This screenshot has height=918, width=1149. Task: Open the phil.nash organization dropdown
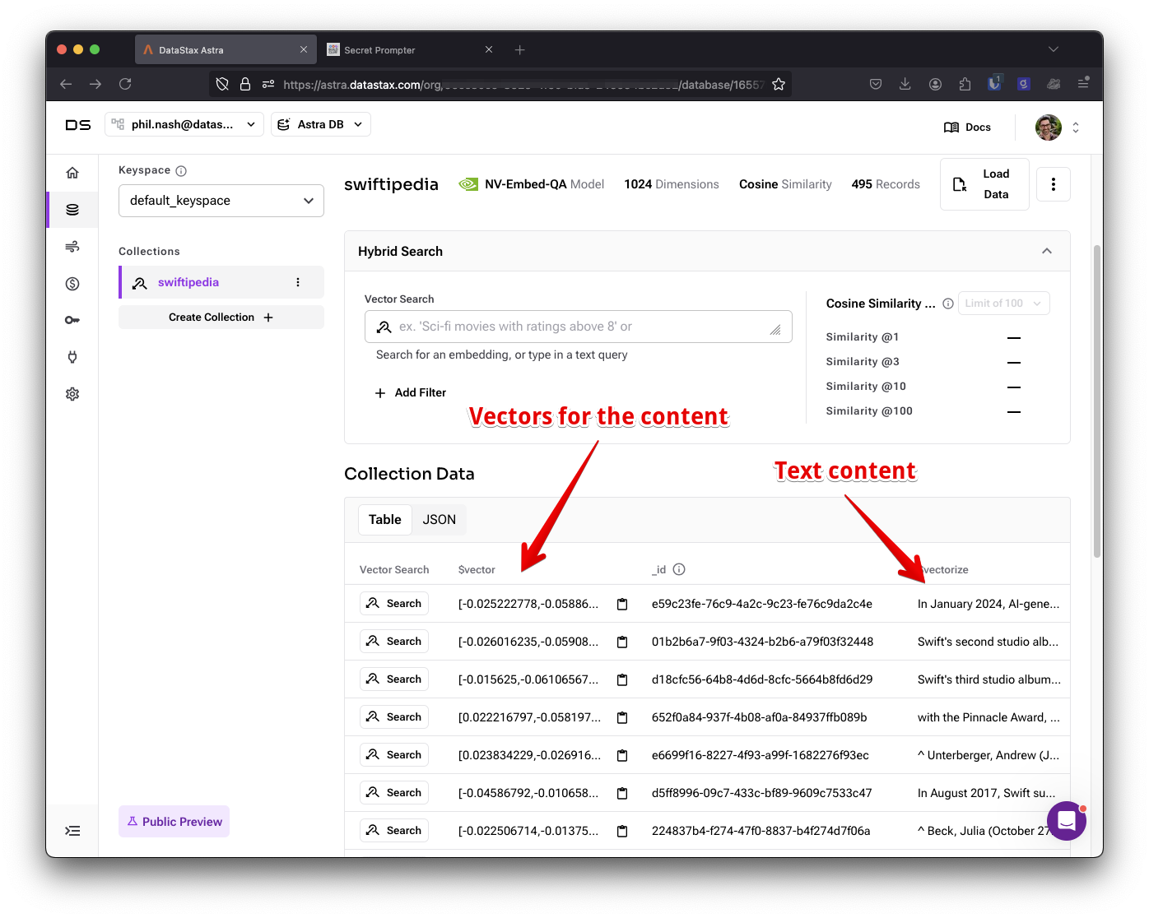[184, 124]
